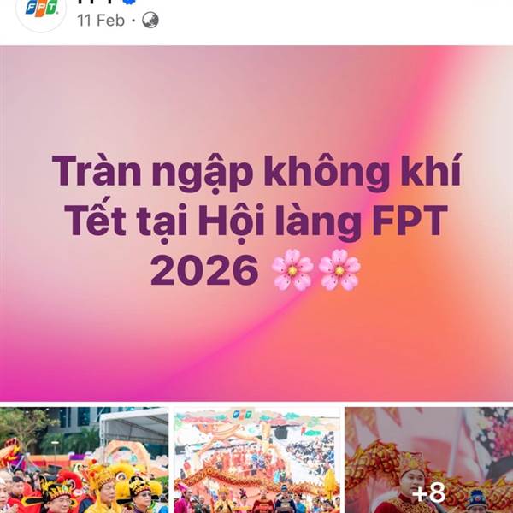
Task: Click the 2026 text in post
Action: coord(204,271)
